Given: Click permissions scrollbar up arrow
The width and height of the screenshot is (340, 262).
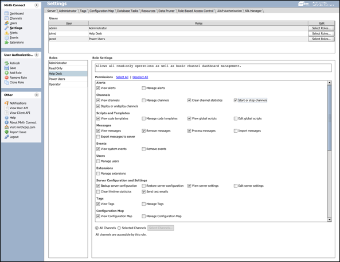Looking at the screenshot, I should click(x=330, y=83).
